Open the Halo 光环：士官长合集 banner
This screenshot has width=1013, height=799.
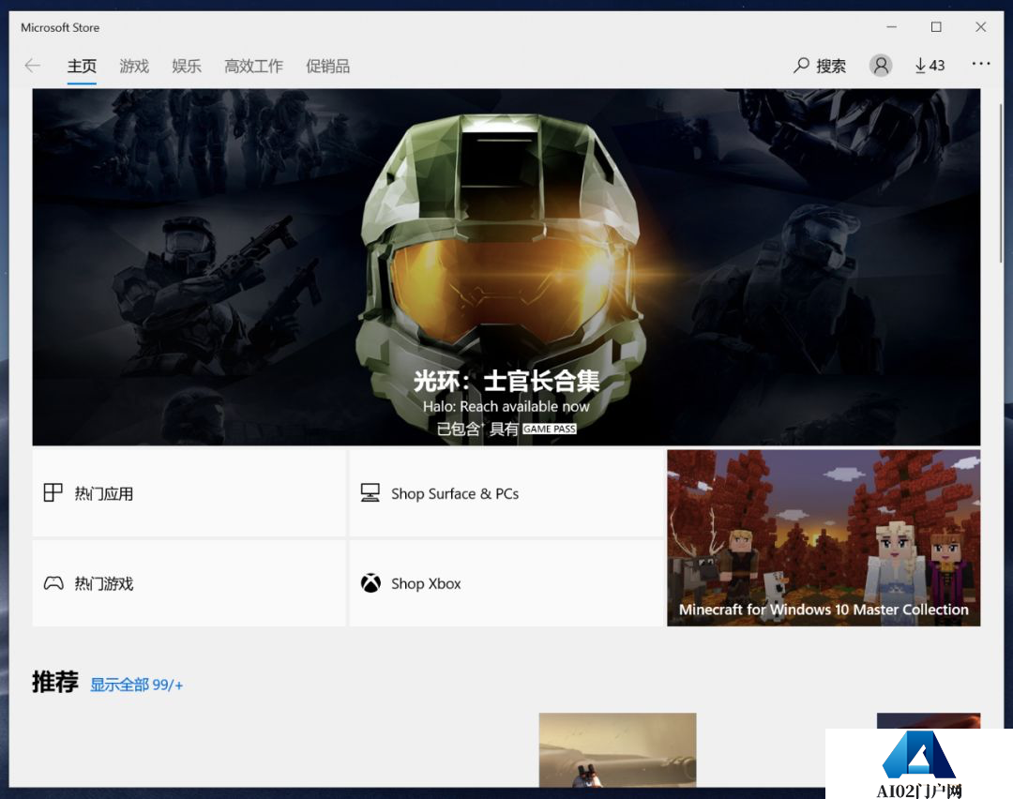click(506, 266)
